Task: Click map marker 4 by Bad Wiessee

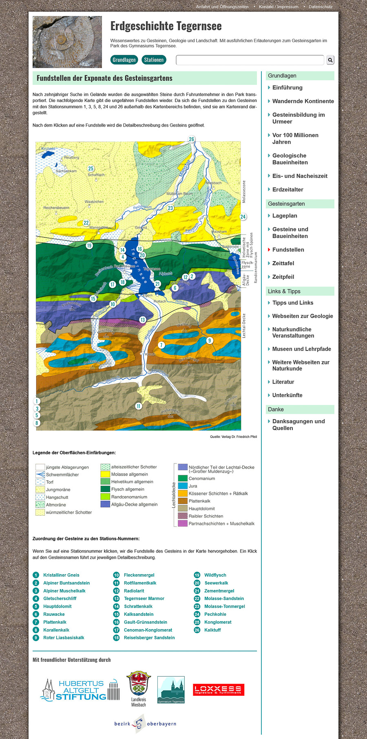Action: pos(123,257)
